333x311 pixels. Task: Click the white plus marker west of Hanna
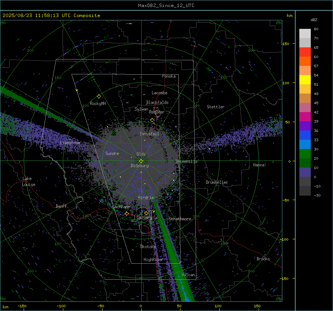point(209,149)
